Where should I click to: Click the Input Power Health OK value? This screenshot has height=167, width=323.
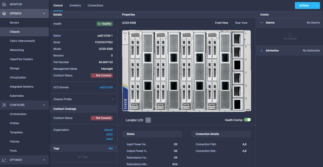[x=176, y=144]
